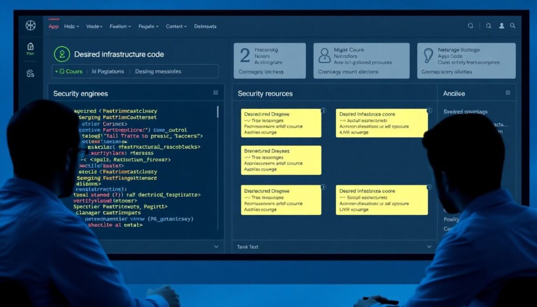The image size is (537, 307).
Task: Click the green circle icon beside Desired infrastructure code
Action: [62, 54]
